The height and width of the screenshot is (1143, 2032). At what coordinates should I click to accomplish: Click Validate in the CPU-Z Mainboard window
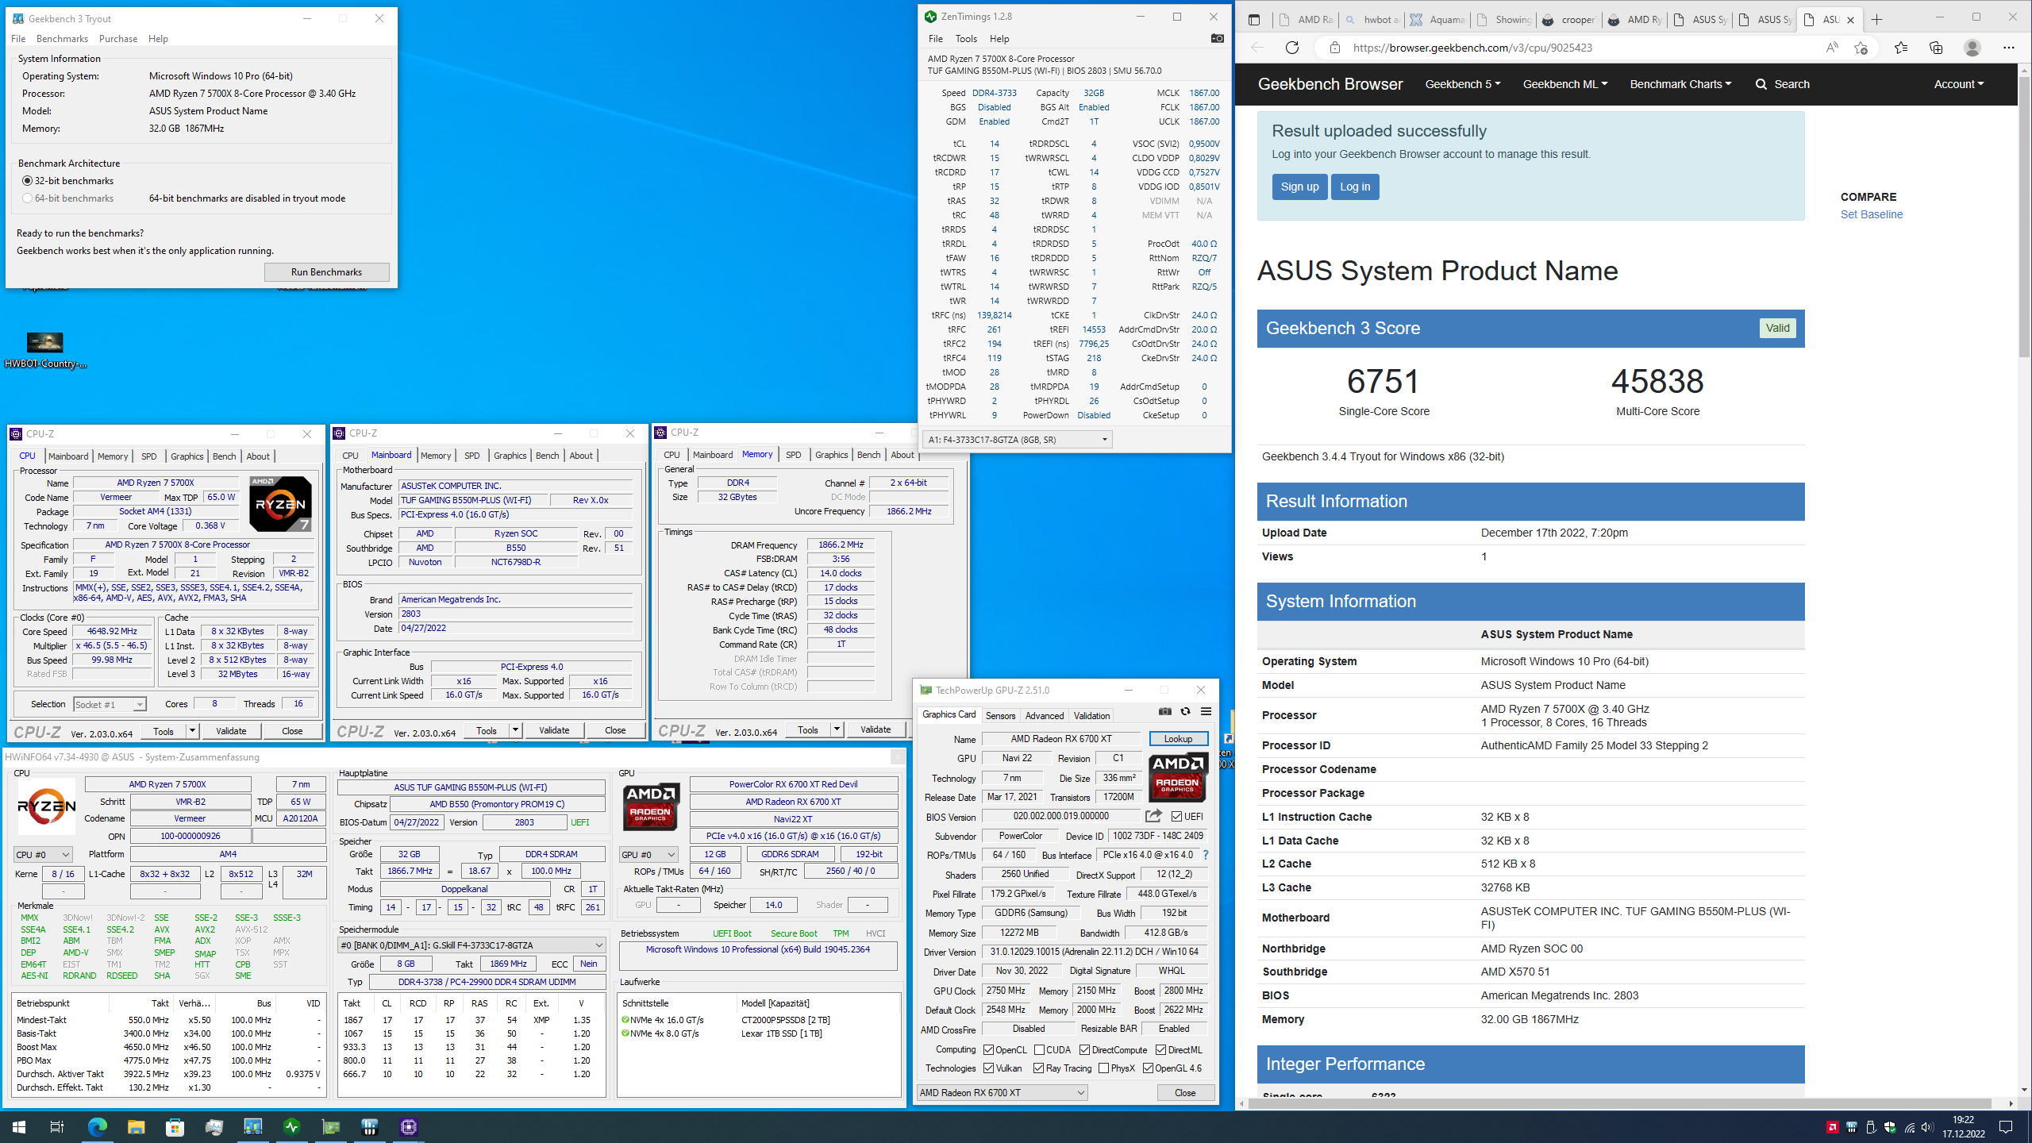point(554,730)
